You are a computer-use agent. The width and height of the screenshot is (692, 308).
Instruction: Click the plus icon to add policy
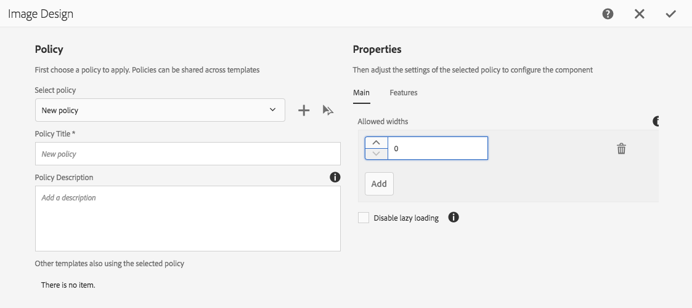pyautogui.click(x=304, y=110)
